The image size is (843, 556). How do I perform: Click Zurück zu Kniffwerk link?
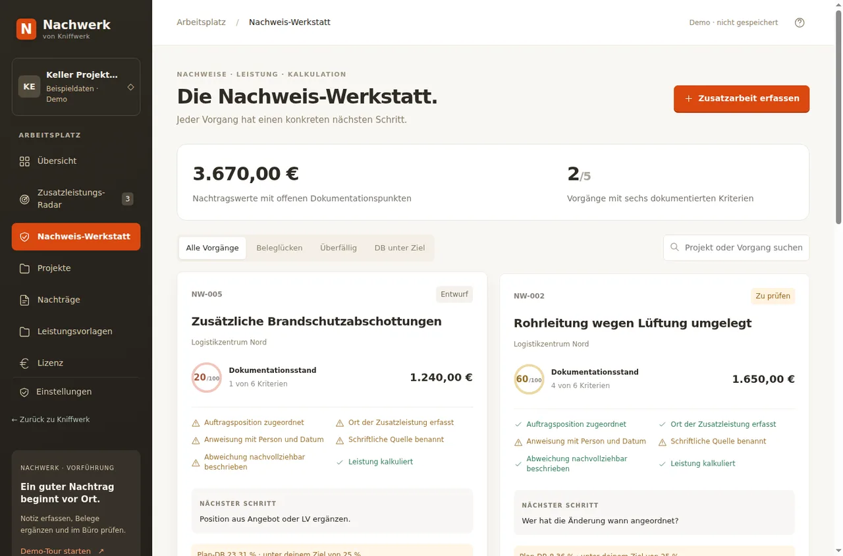coord(51,420)
